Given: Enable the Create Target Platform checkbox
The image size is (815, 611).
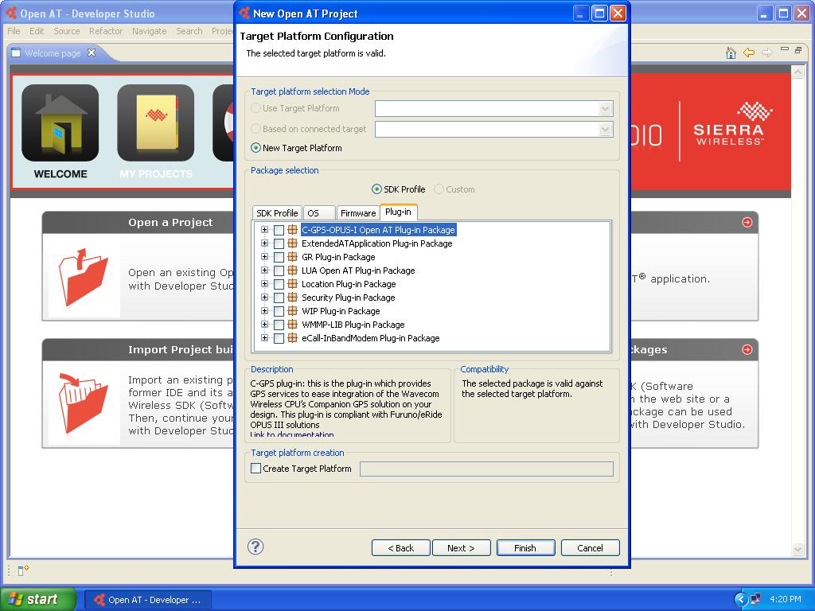Looking at the screenshot, I should click(255, 468).
